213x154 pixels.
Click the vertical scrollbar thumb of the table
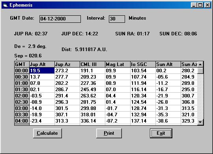(x=200, y=71)
